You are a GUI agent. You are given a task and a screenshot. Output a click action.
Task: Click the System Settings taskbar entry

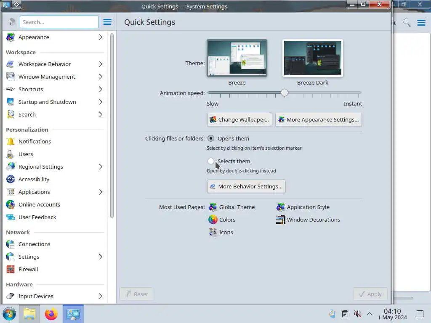73,314
